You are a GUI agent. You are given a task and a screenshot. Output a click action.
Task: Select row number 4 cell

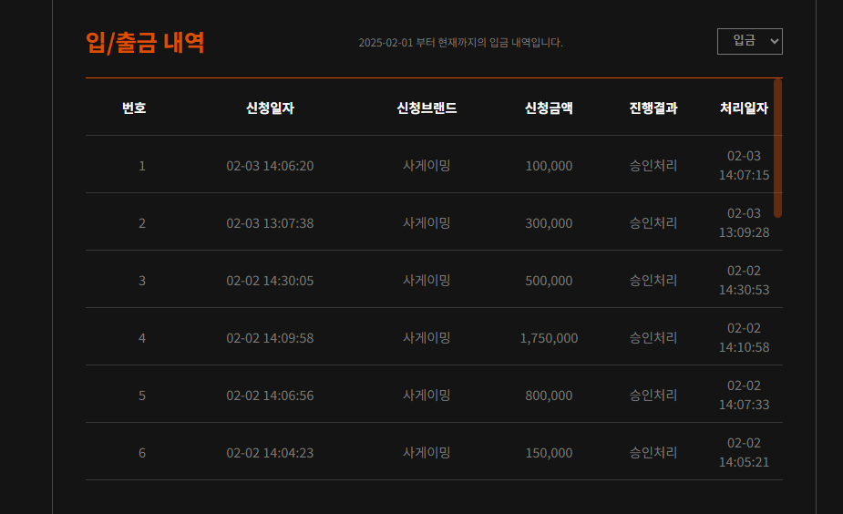[142, 338]
